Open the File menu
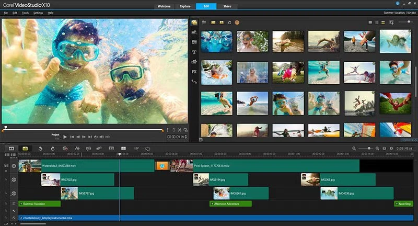Viewport: 418px width, 226px height. point(5,12)
